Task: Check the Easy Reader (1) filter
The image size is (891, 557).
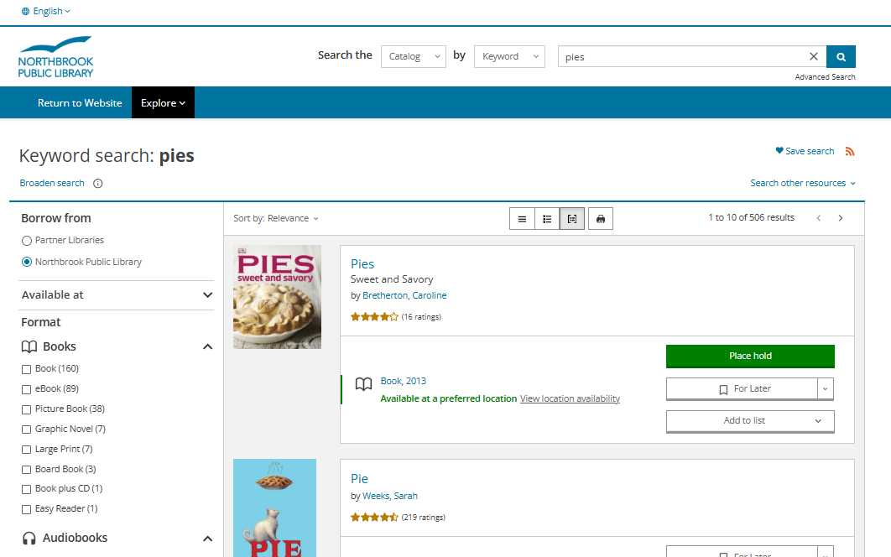Action: click(x=26, y=509)
